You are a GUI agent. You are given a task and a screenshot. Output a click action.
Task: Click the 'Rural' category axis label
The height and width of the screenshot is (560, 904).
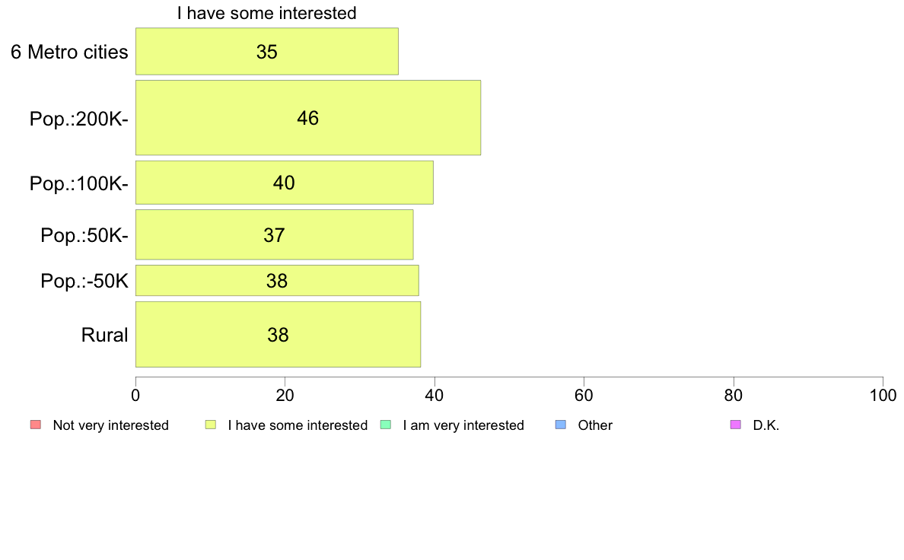click(x=104, y=335)
